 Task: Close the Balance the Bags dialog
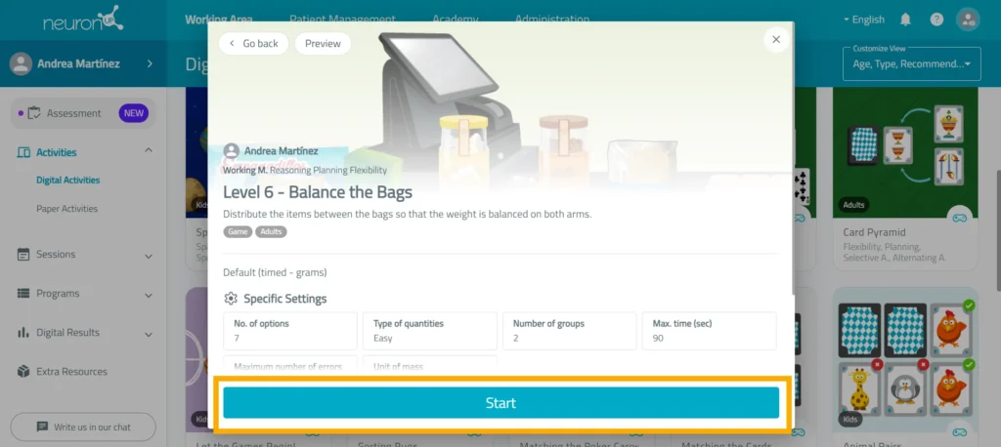tap(776, 40)
